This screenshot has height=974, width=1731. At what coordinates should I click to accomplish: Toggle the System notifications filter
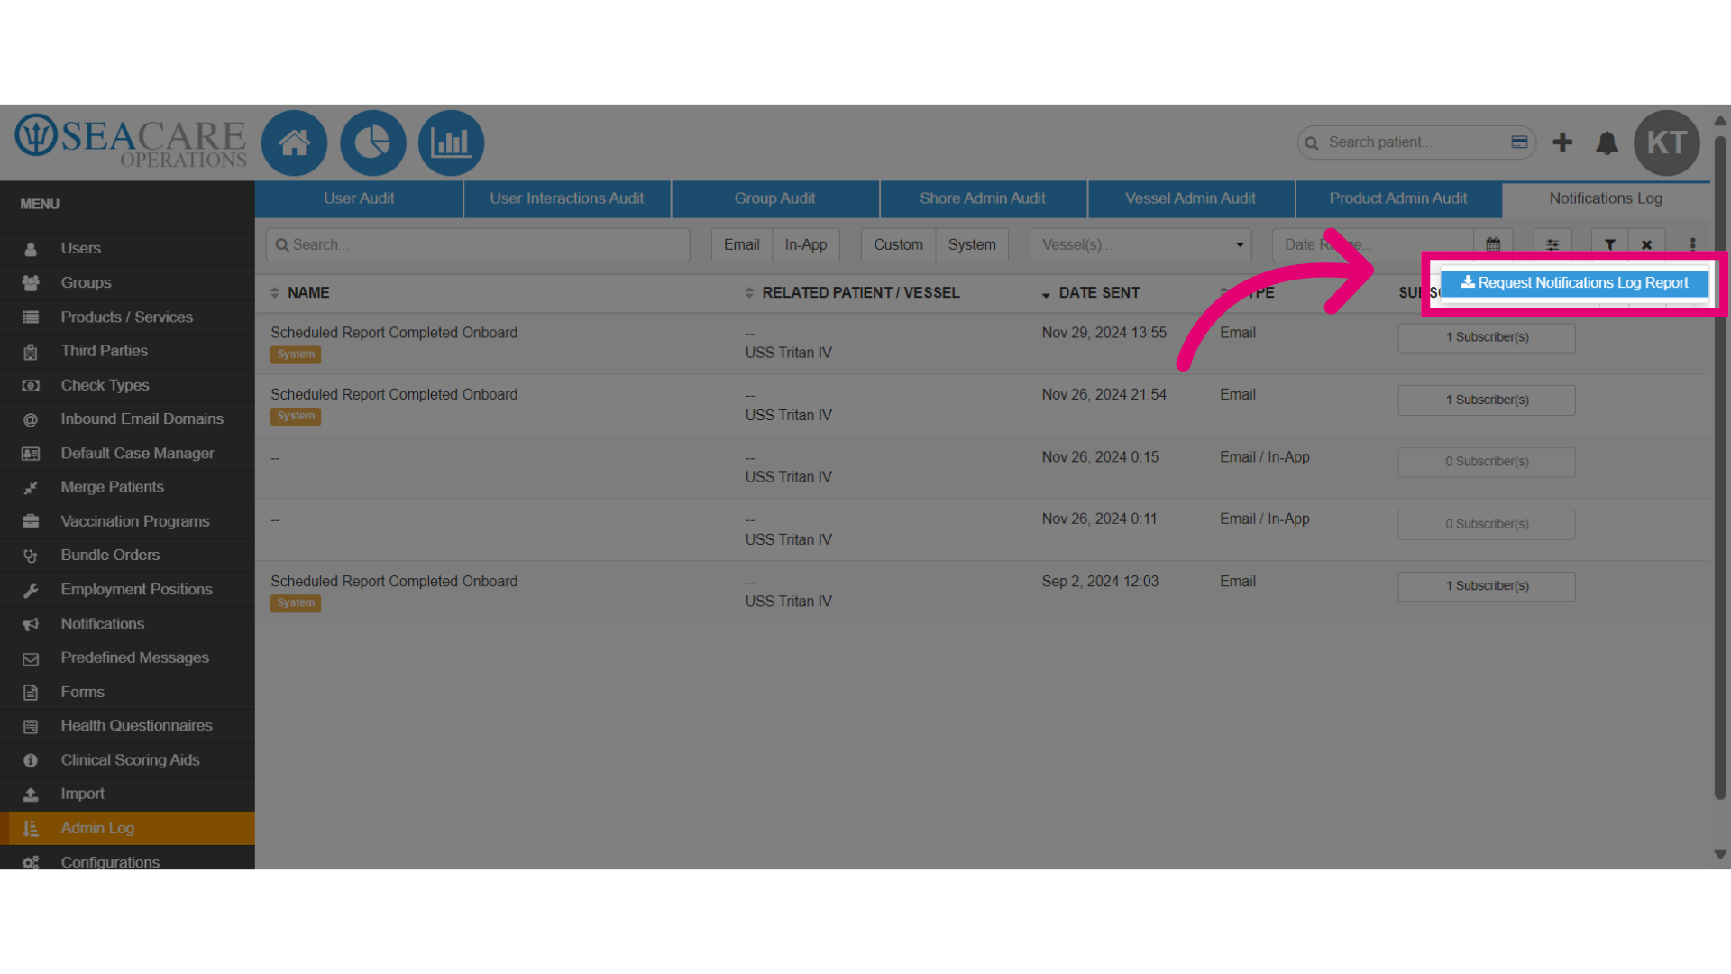(x=972, y=244)
